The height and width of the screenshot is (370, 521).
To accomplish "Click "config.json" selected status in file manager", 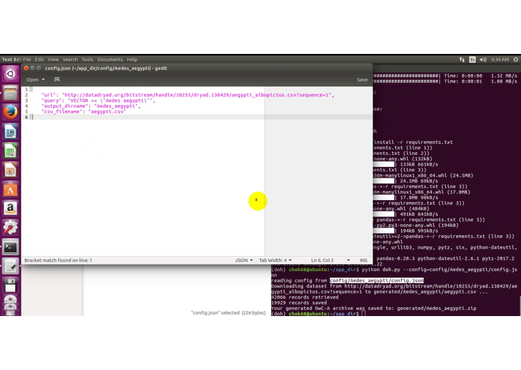I will [229, 312].
